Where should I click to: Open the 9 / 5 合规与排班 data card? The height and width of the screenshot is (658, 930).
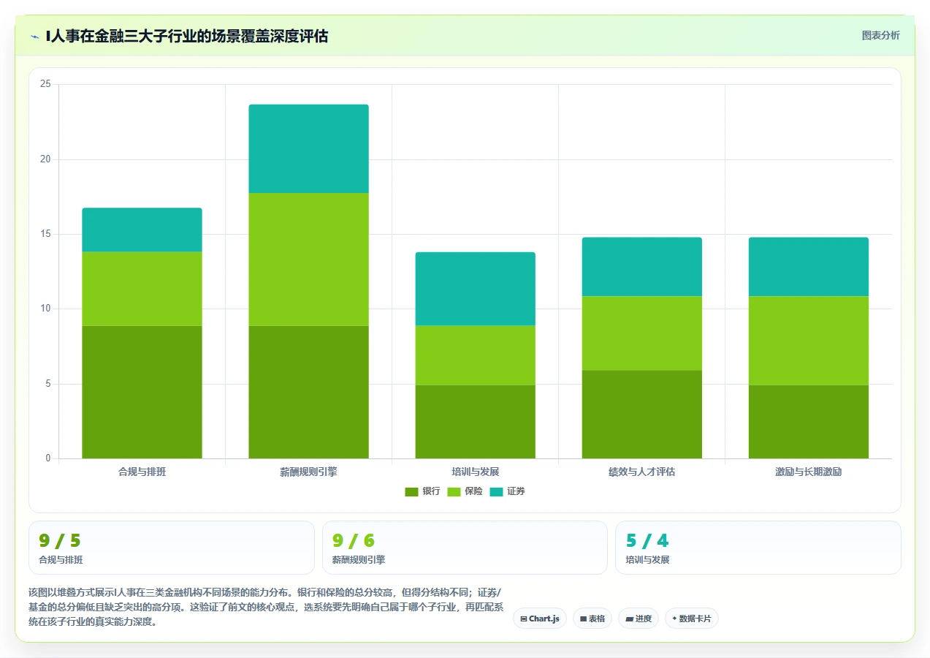(x=172, y=548)
